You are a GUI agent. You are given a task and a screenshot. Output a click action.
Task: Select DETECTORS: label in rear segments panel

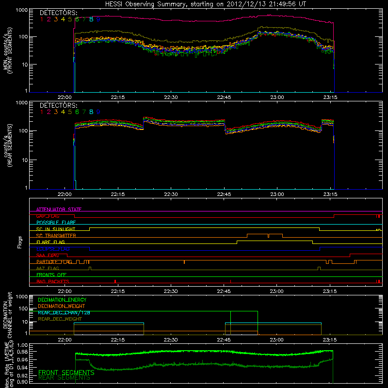[58, 105]
